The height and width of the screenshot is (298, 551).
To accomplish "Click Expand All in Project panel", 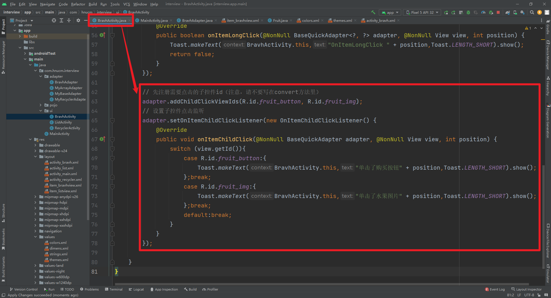I will tap(61, 20).
